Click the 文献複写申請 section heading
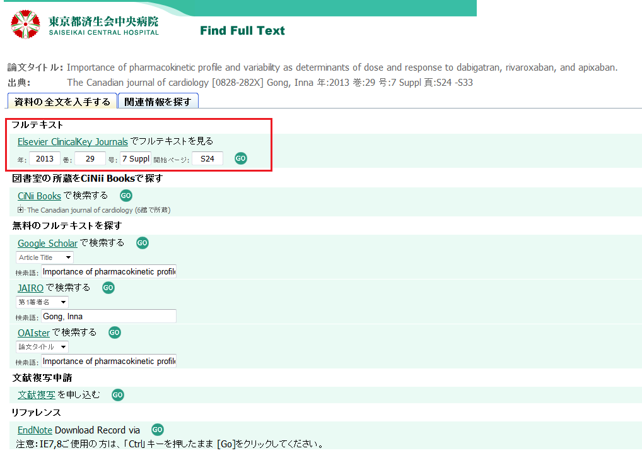Viewport: 642px width, 453px height. click(42, 378)
